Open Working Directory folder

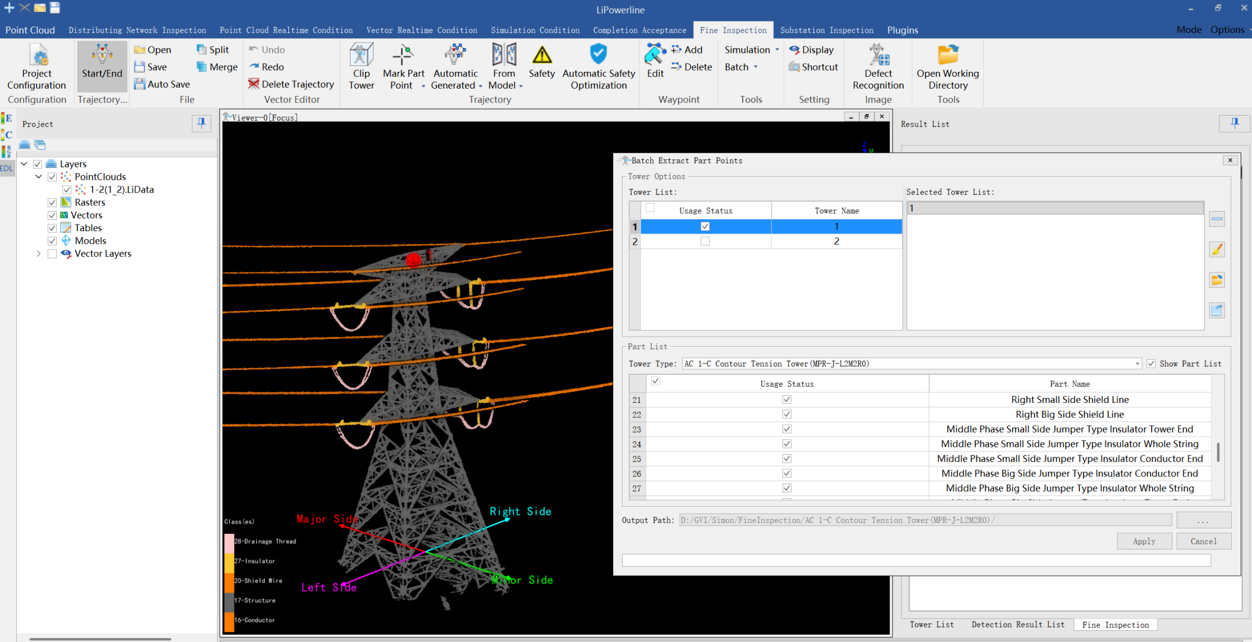click(x=948, y=66)
